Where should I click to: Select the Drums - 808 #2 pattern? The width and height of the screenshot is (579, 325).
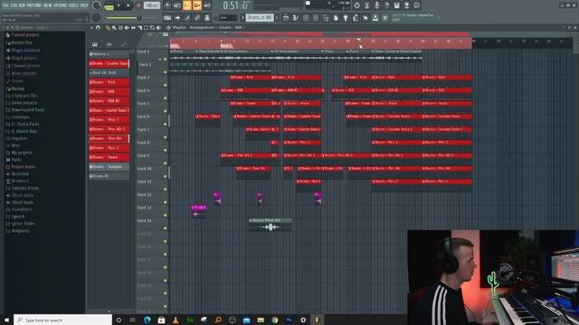click(x=109, y=101)
